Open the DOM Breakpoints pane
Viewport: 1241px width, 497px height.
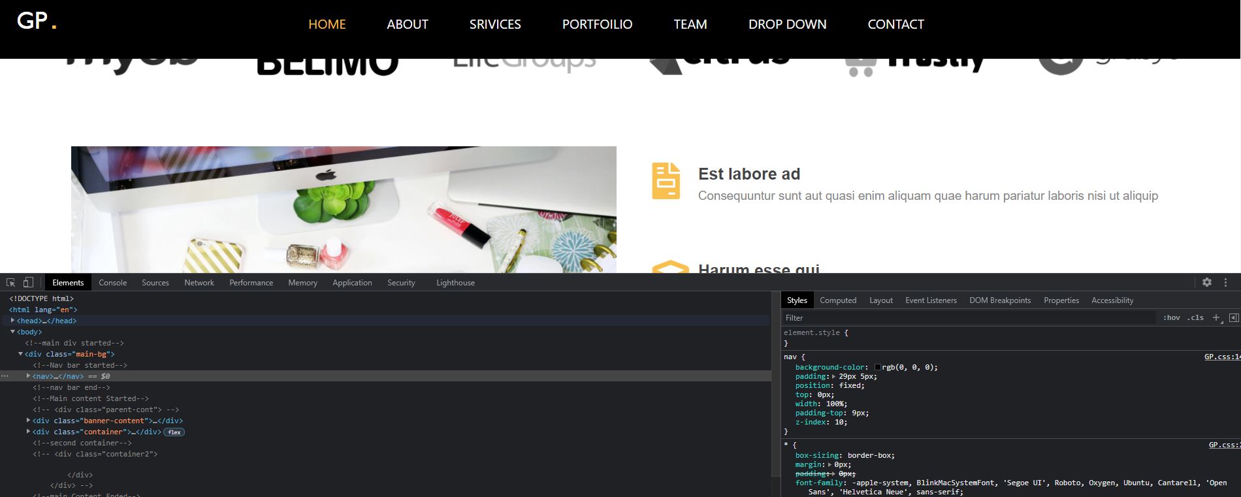point(1000,300)
